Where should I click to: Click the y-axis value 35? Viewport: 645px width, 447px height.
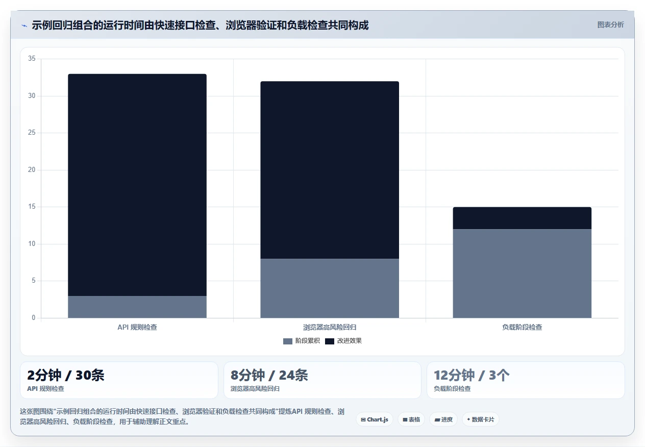pyautogui.click(x=32, y=59)
